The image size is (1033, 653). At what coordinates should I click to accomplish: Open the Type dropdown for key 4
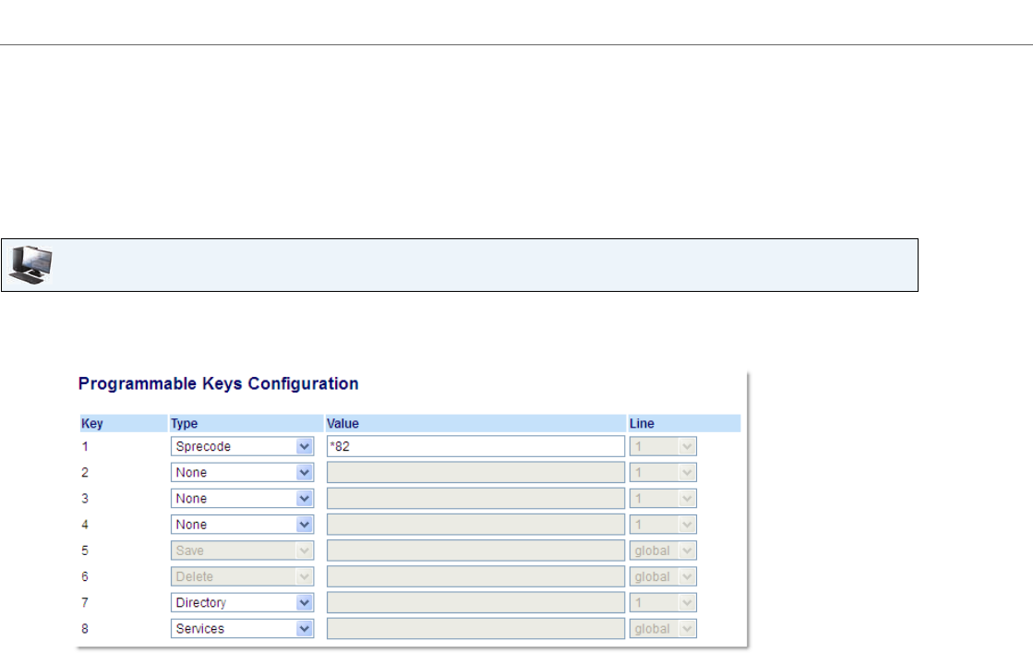(242, 525)
